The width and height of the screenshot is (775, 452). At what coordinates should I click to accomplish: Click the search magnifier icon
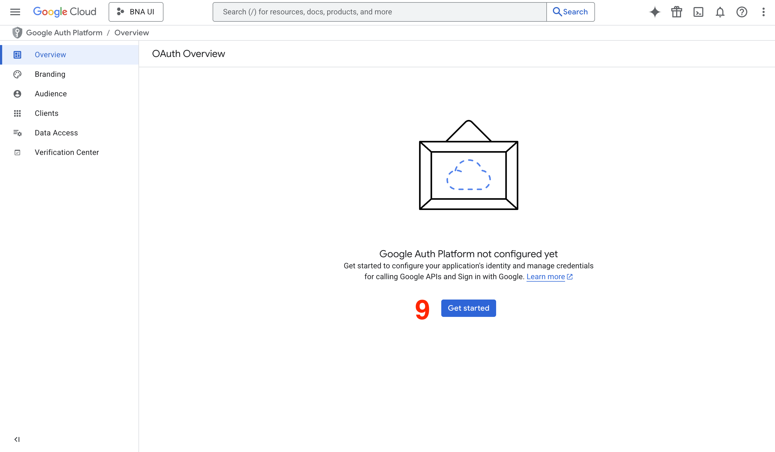tap(557, 12)
